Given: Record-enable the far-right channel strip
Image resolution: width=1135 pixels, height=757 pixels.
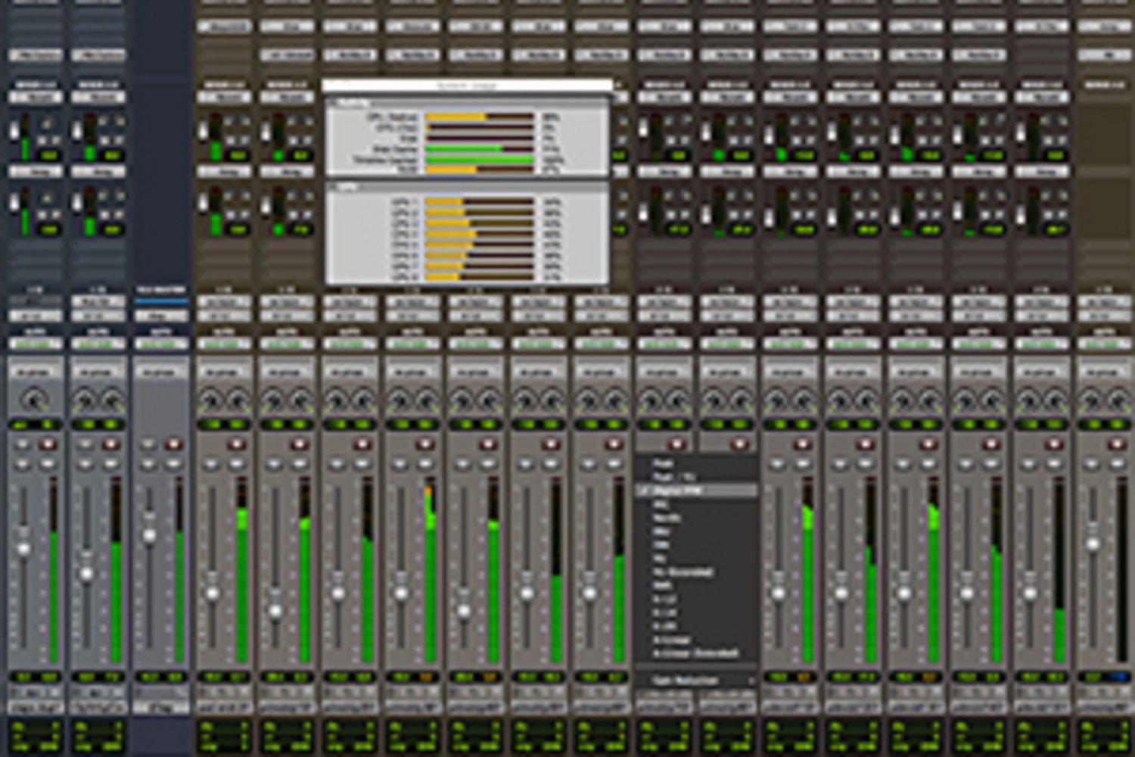Looking at the screenshot, I should pyautogui.click(x=1117, y=444).
